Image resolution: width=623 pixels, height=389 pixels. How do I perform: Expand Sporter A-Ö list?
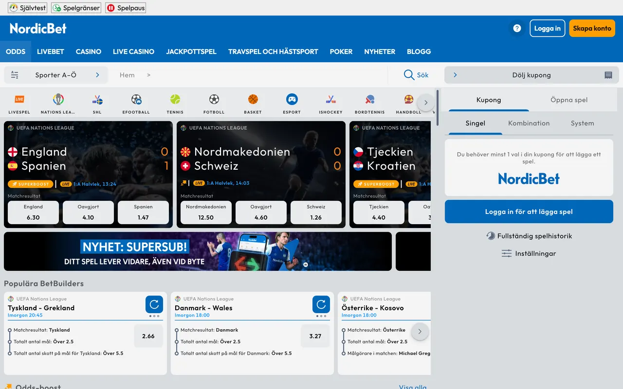point(55,75)
